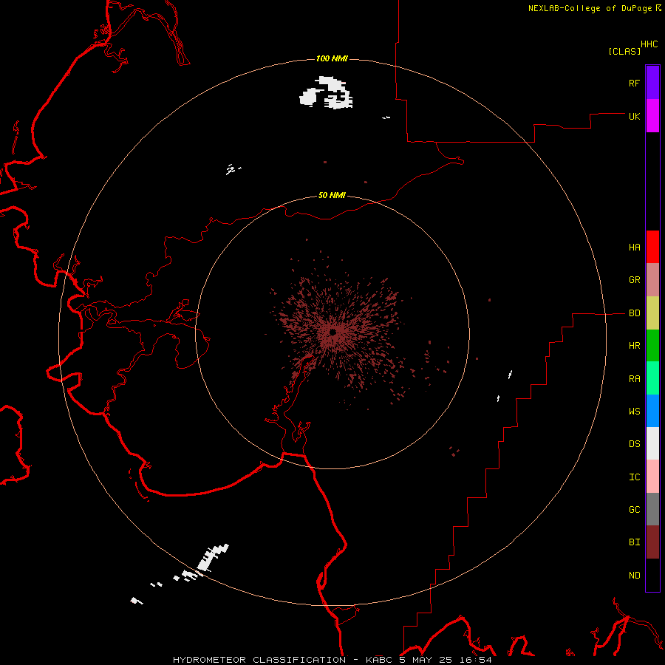Viewport: 665px width, 665px height.
Task: Click the HR legend label
Action: (634, 346)
